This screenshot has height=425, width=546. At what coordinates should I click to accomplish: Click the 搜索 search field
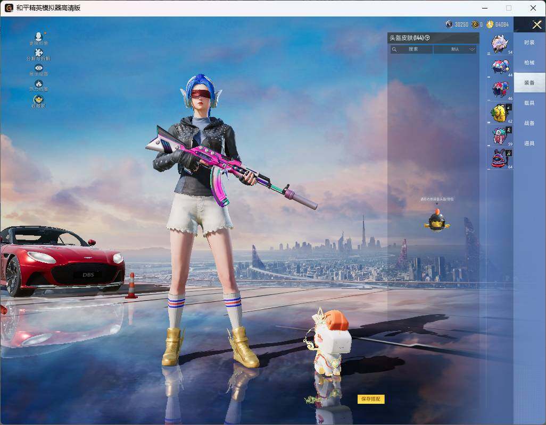(411, 49)
